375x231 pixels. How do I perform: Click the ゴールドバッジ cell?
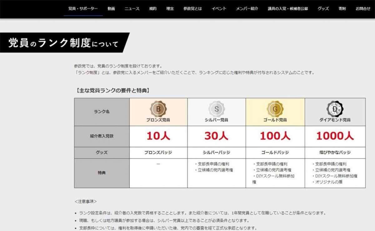(275, 153)
